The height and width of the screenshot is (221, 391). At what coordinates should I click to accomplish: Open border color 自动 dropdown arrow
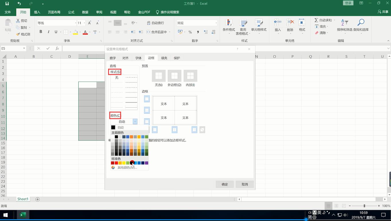(x=135, y=121)
